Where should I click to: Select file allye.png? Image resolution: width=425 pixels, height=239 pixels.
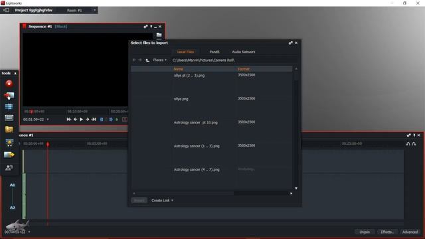pyautogui.click(x=181, y=99)
